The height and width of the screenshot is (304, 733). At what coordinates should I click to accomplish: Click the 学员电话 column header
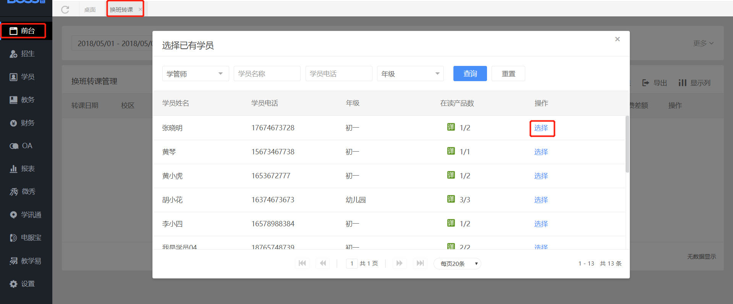[x=265, y=103]
